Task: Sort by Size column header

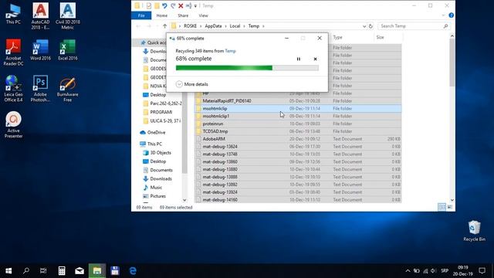Action: point(381,37)
